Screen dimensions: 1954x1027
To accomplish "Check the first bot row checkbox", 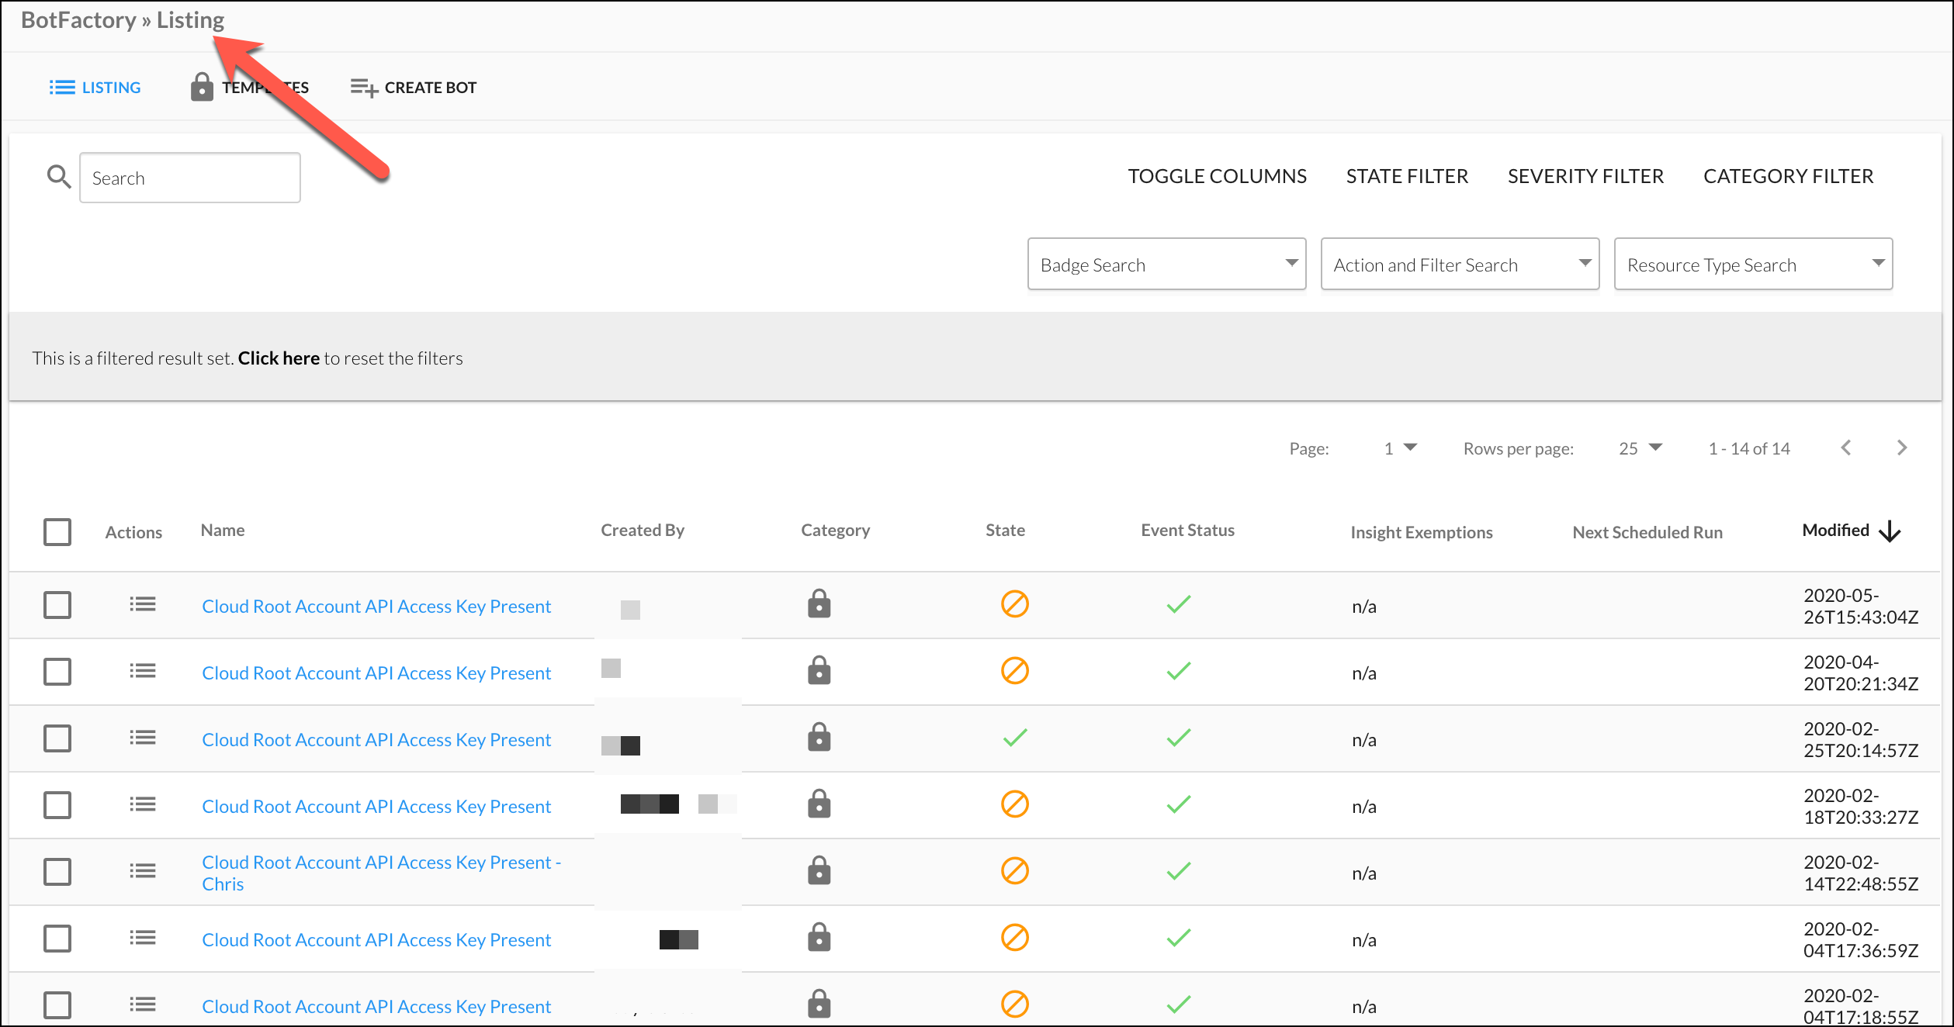I will point(57,605).
